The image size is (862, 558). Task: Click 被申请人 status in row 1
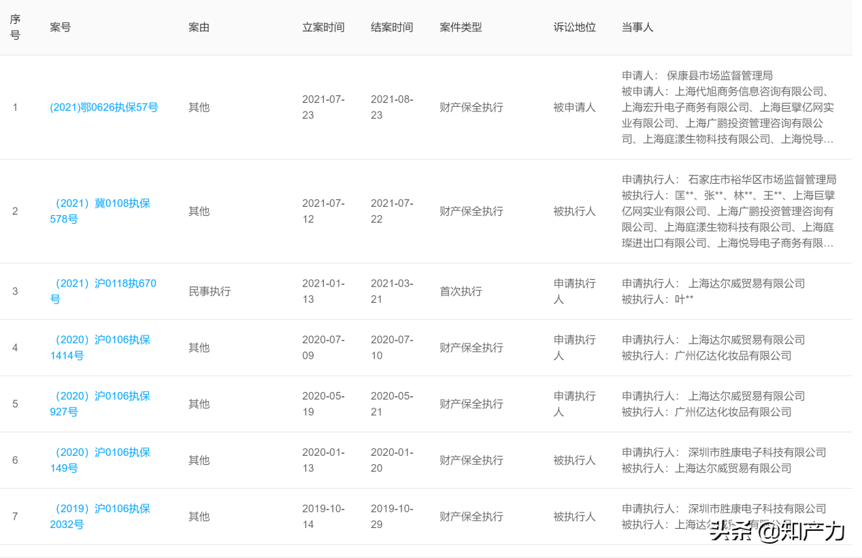click(x=574, y=108)
